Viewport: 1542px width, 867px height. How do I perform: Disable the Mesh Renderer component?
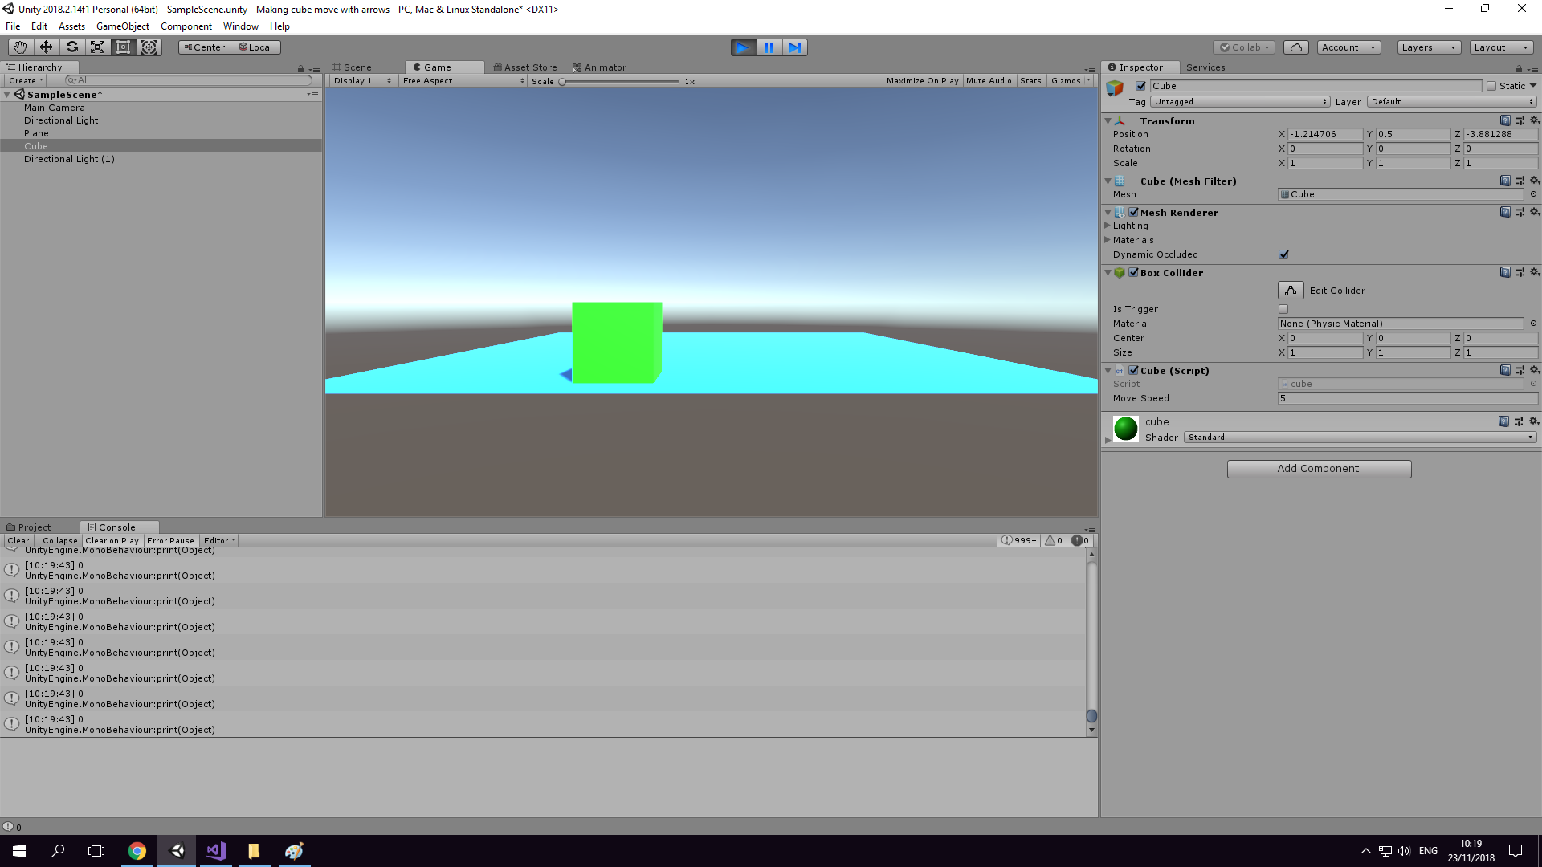pyautogui.click(x=1133, y=212)
